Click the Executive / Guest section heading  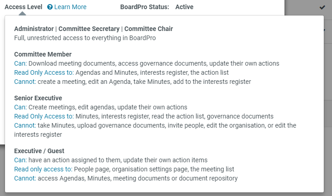click(x=39, y=150)
